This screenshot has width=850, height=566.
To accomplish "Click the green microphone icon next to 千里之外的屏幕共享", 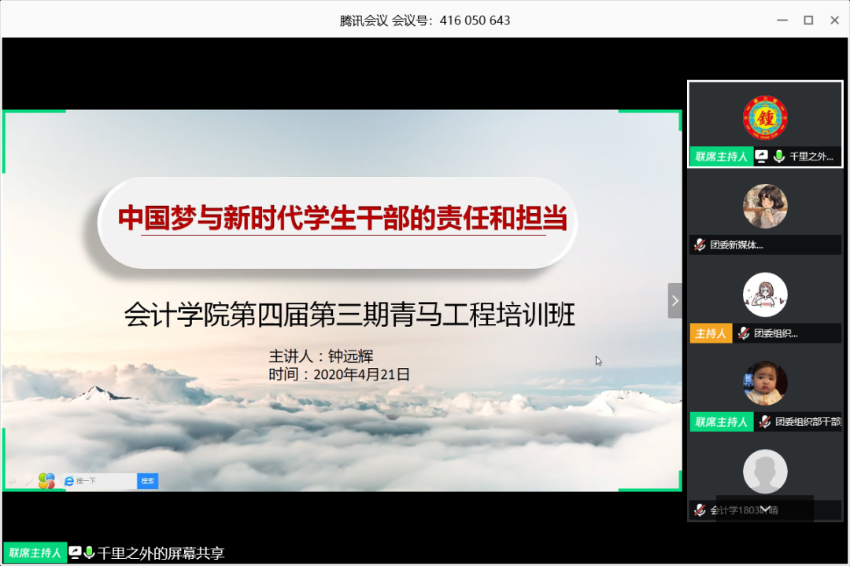I will coord(88,553).
